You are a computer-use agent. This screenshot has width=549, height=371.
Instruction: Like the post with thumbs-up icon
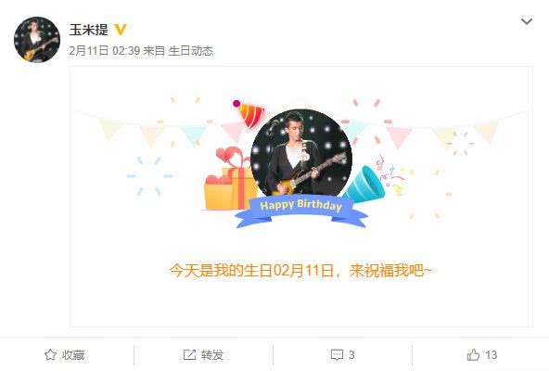(473, 354)
